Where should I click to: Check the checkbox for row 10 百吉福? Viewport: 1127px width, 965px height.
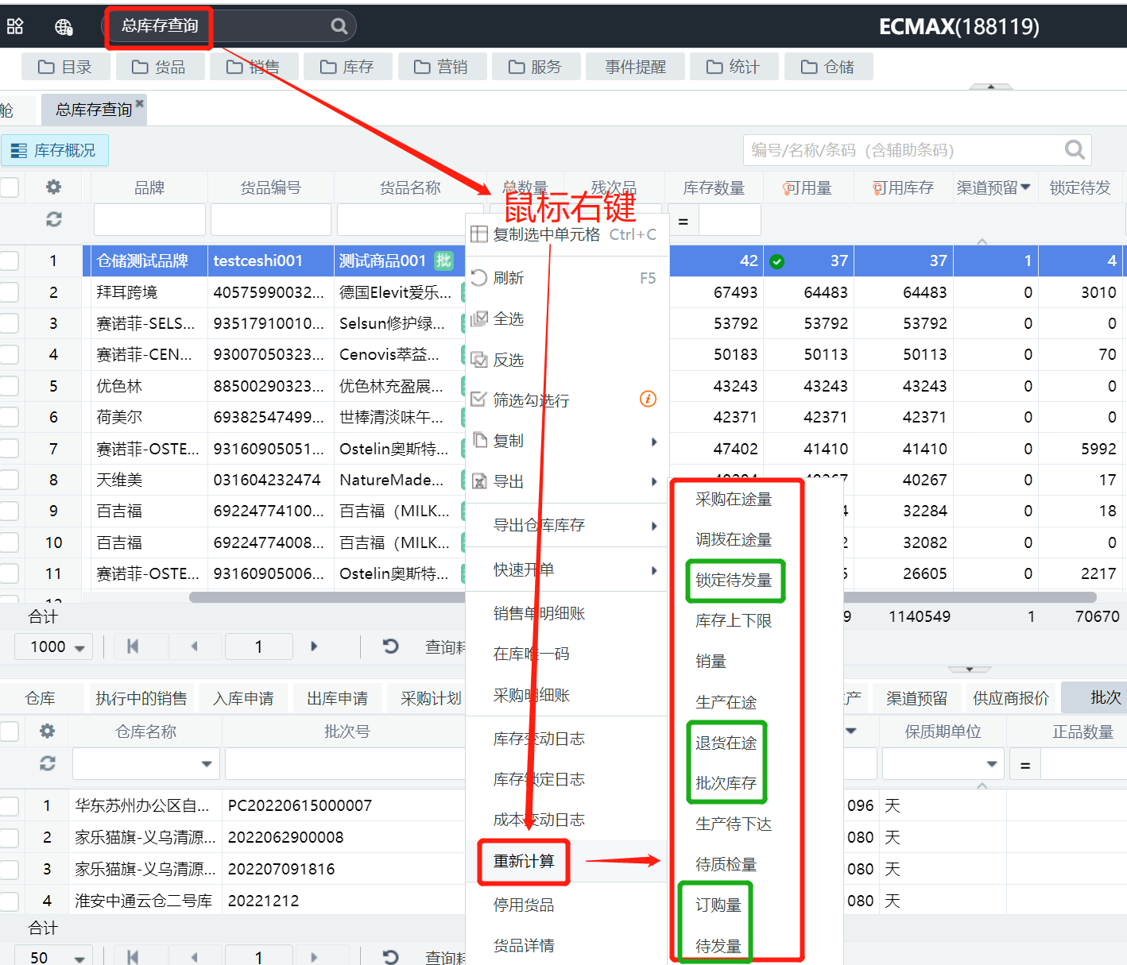pyautogui.click(x=9, y=542)
